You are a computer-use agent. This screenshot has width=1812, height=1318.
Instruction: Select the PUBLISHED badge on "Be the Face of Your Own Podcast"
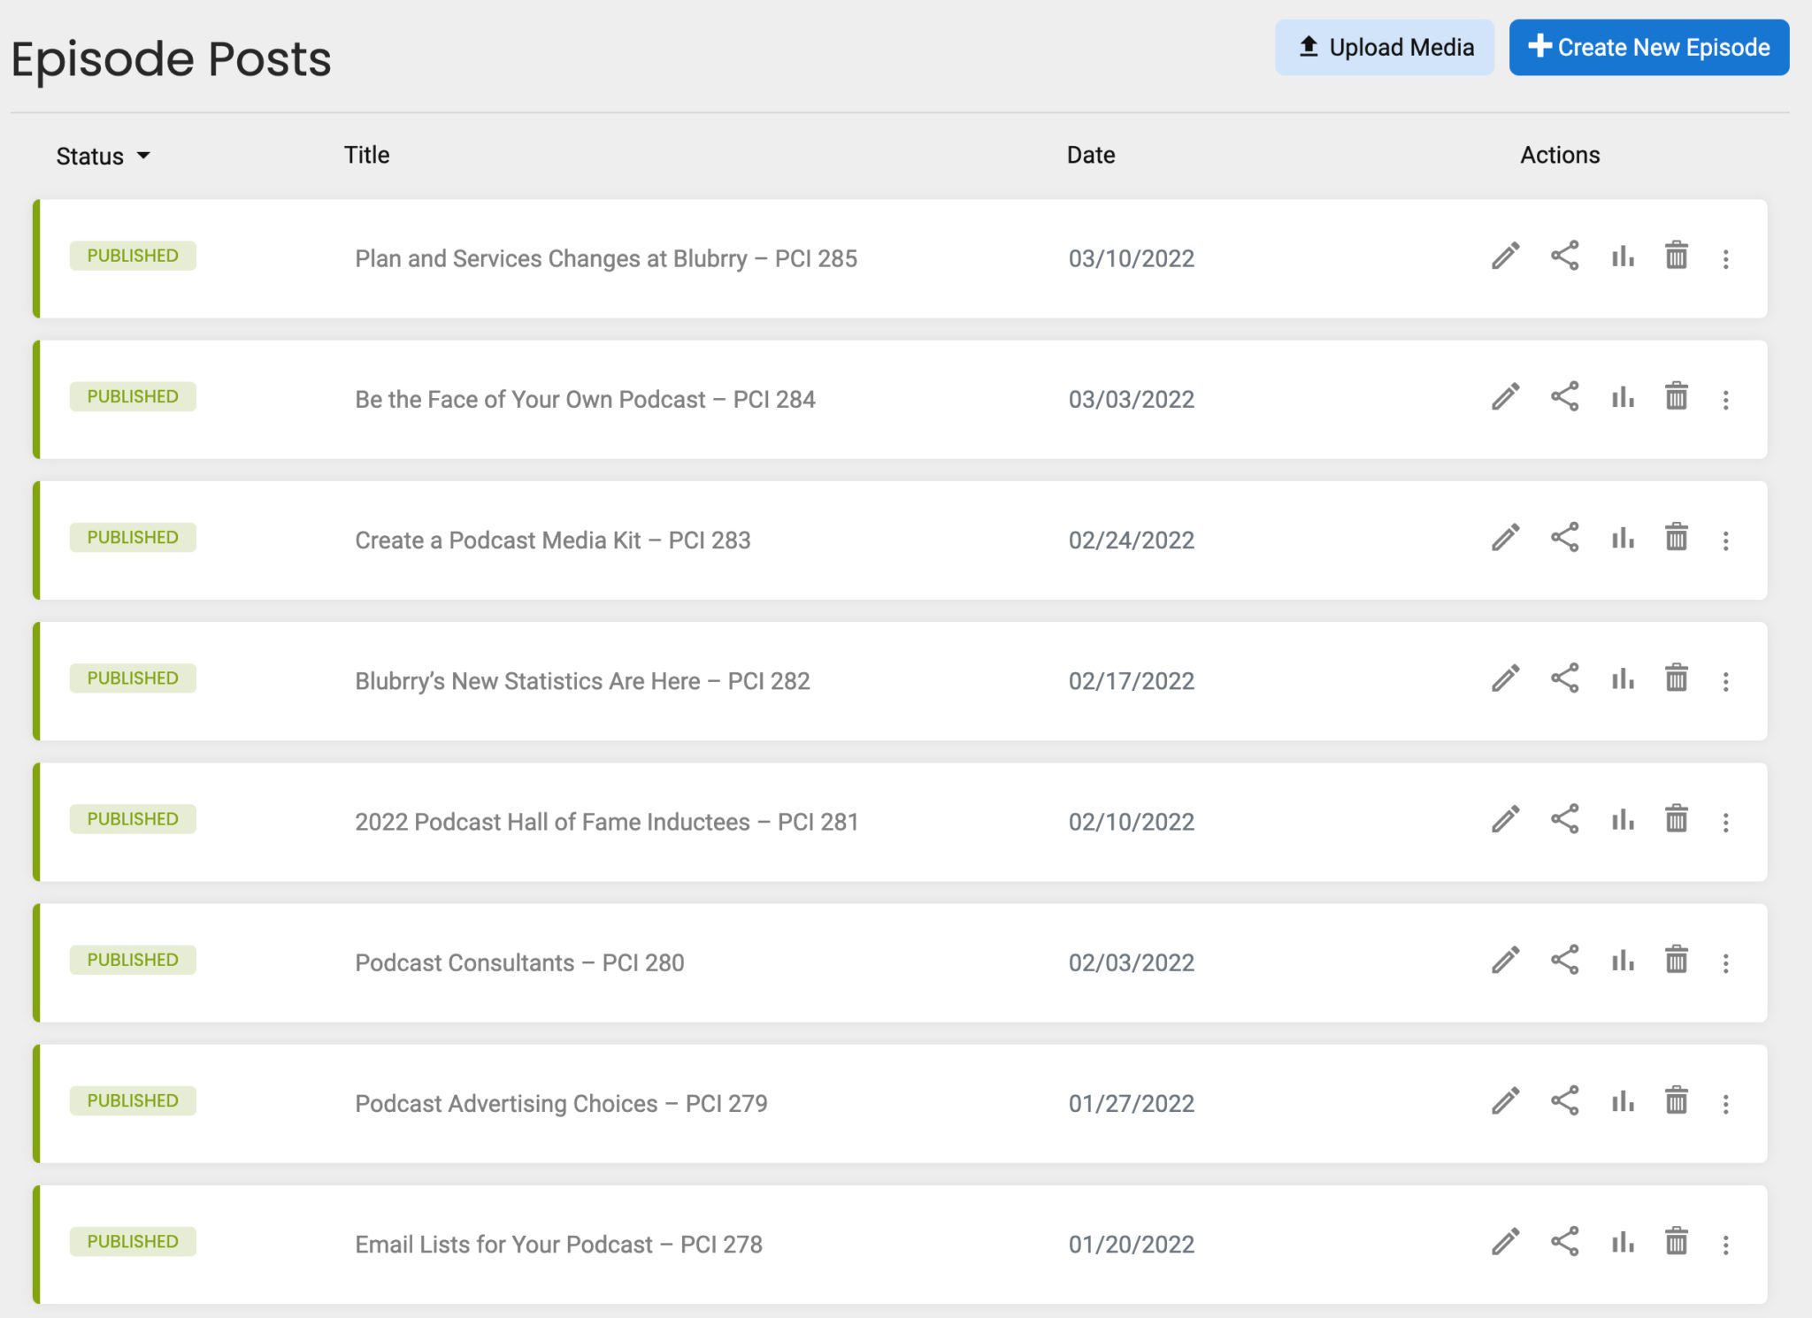(132, 395)
